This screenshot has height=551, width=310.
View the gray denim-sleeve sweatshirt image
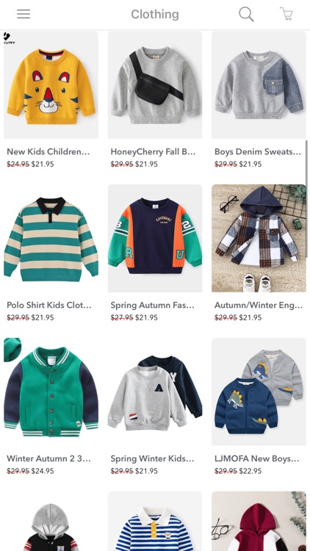pyautogui.click(x=259, y=84)
